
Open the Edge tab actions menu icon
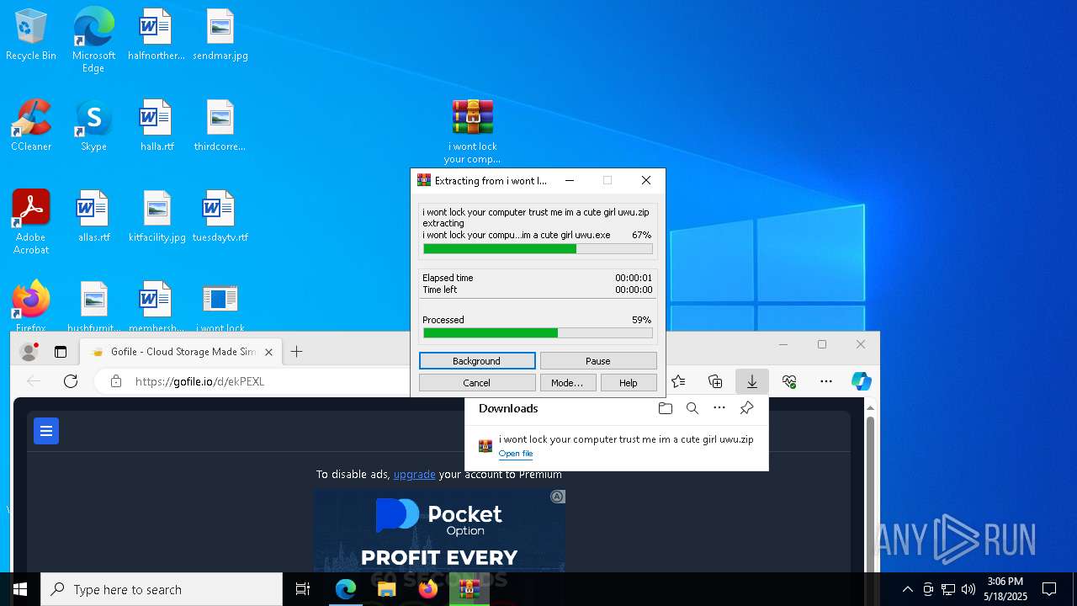[61, 352]
